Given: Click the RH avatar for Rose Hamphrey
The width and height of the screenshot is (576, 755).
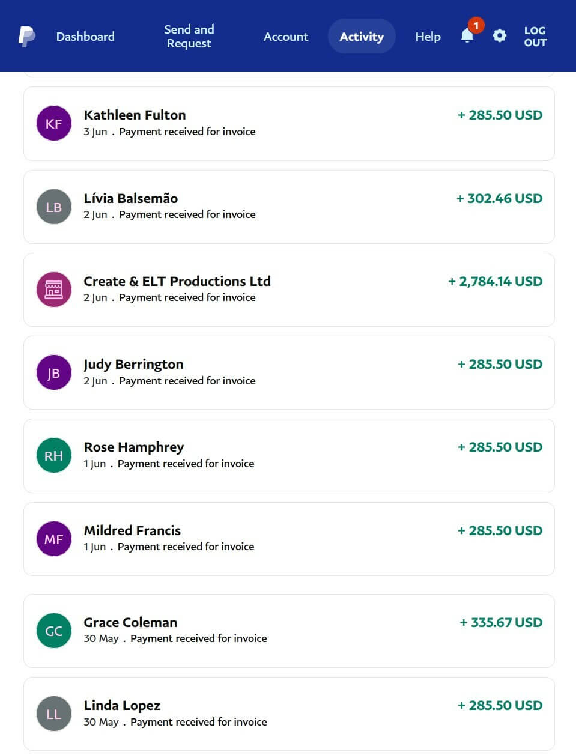Looking at the screenshot, I should (x=54, y=456).
